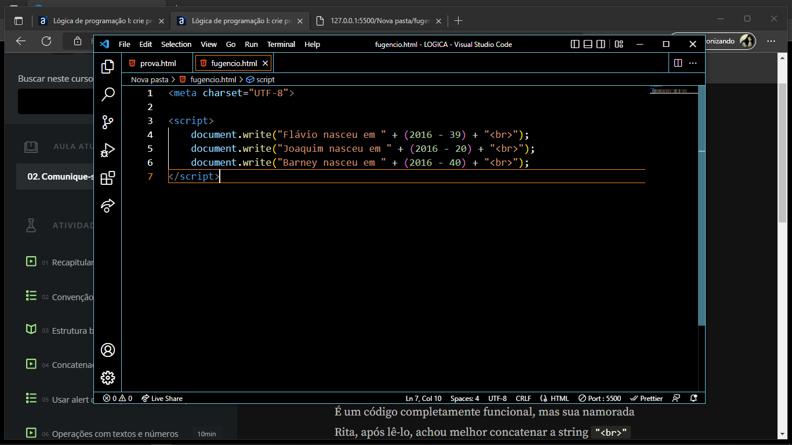Open the Customize Layout button
The height and width of the screenshot is (445, 792).
[x=619, y=44]
